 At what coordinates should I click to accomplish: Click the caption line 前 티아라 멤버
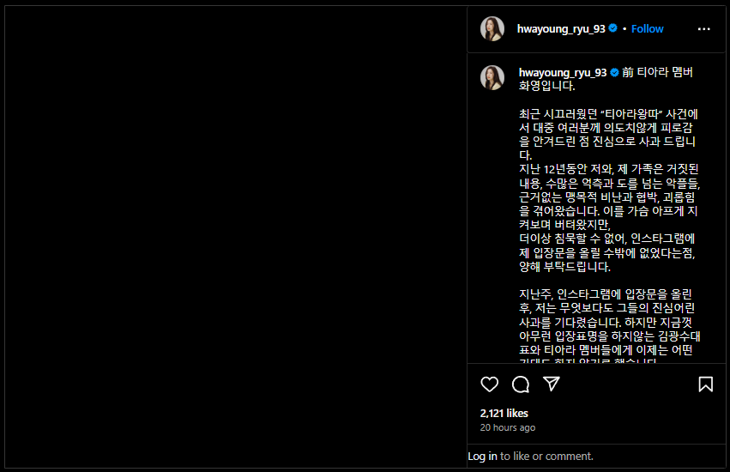657,72
